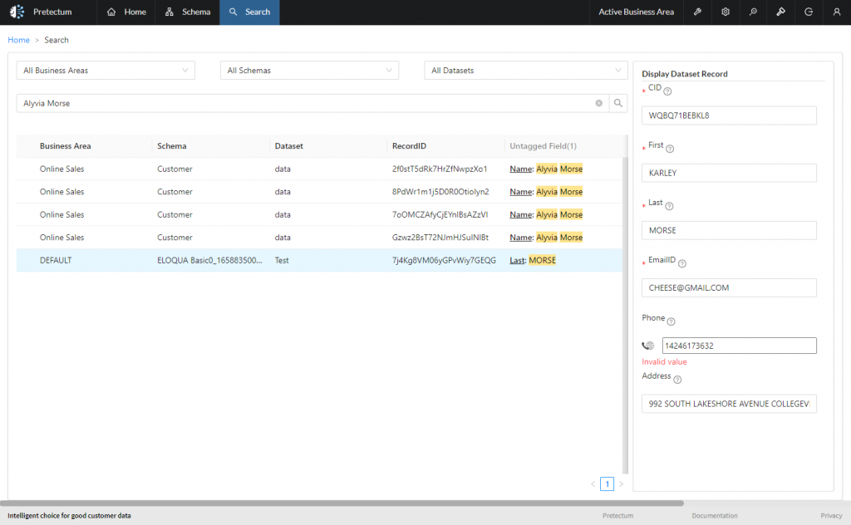Expand the All Business Areas dropdown
851x525 pixels.
(x=106, y=71)
